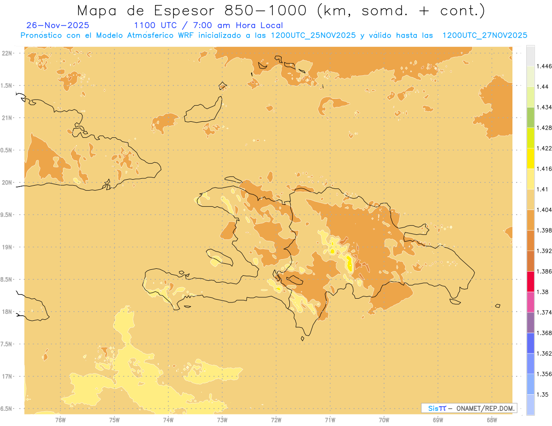552x426 pixels.
Task: Click the longitude label '72W'
Action: (x=276, y=420)
